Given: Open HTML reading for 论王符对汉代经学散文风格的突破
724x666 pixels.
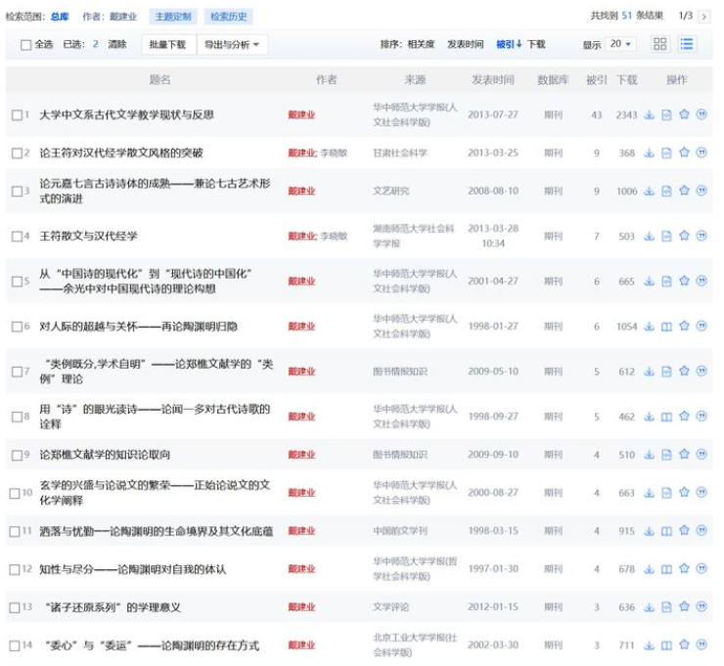Looking at the screenshot, I should (666, 153).
